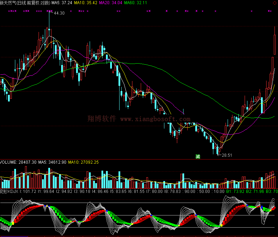Select the yellow MA10: 35.42 label
The image size is (278, 237).
click(86, 2)
